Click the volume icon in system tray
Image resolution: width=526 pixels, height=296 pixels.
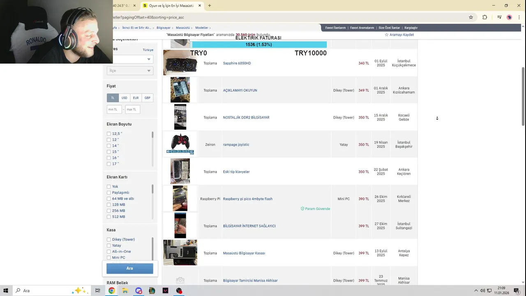[x=482, y=291]
